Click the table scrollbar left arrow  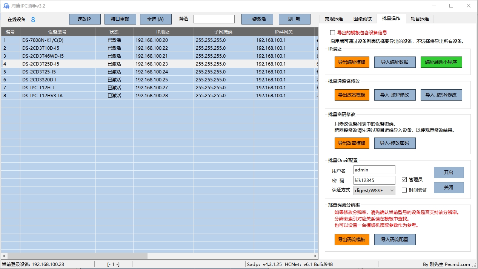4,256
